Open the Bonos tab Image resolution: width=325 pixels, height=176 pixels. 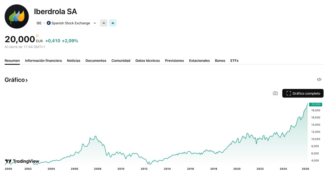[220, 61]
